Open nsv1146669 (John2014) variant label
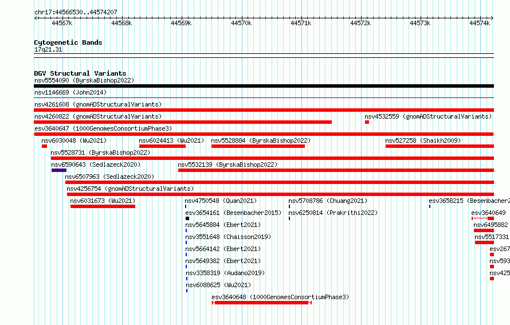This screenshot has width=510, height=325. point(70,92)
